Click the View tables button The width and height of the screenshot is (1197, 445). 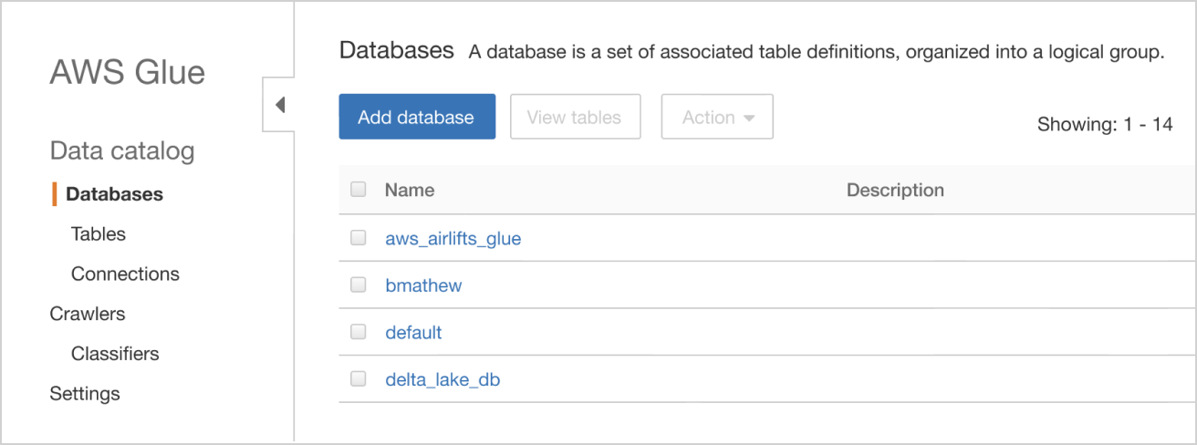click(575, 117)
